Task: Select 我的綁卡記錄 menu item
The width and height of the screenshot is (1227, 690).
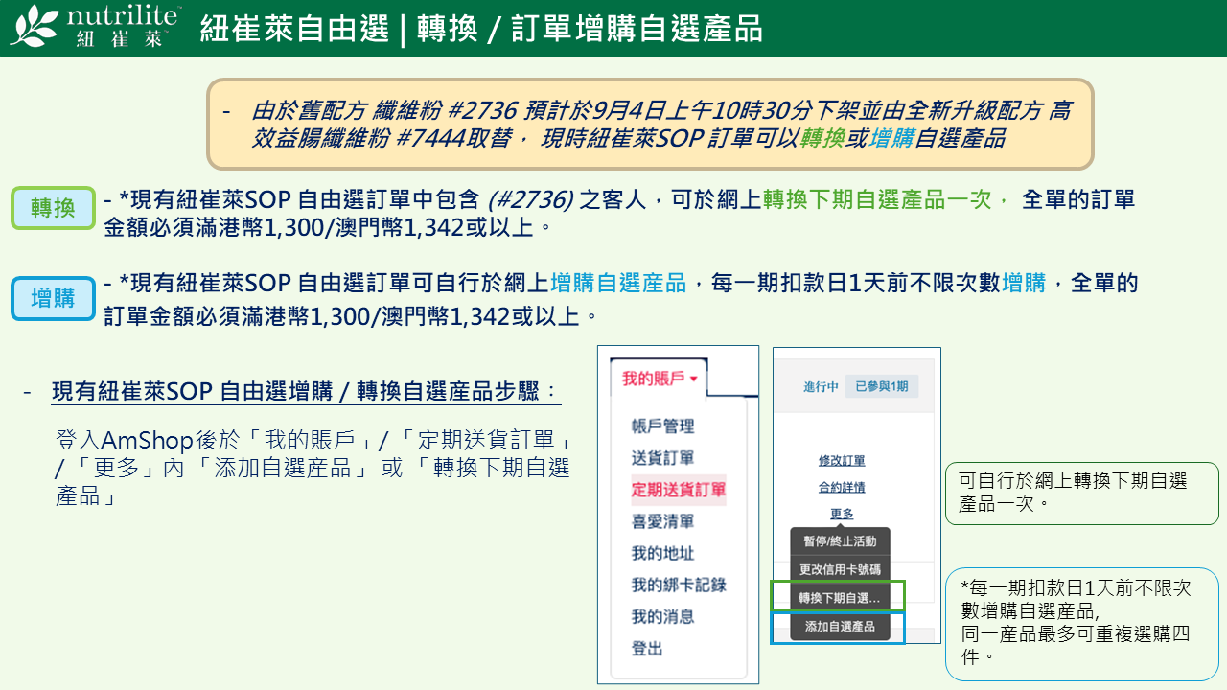Action: (678, 585)
